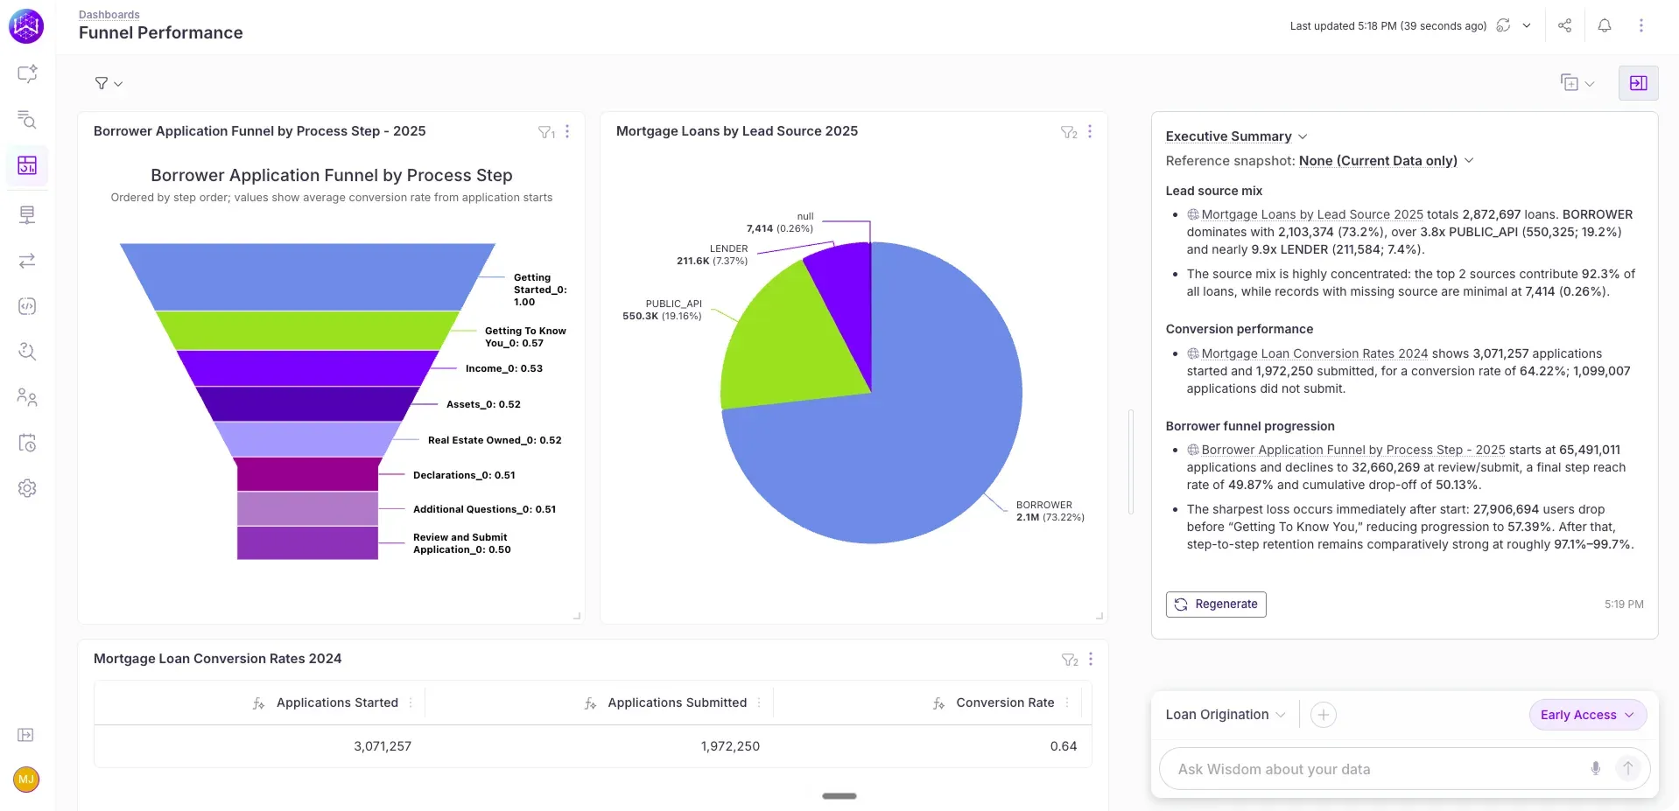Click the side panel divider handle

[1130, 461]
